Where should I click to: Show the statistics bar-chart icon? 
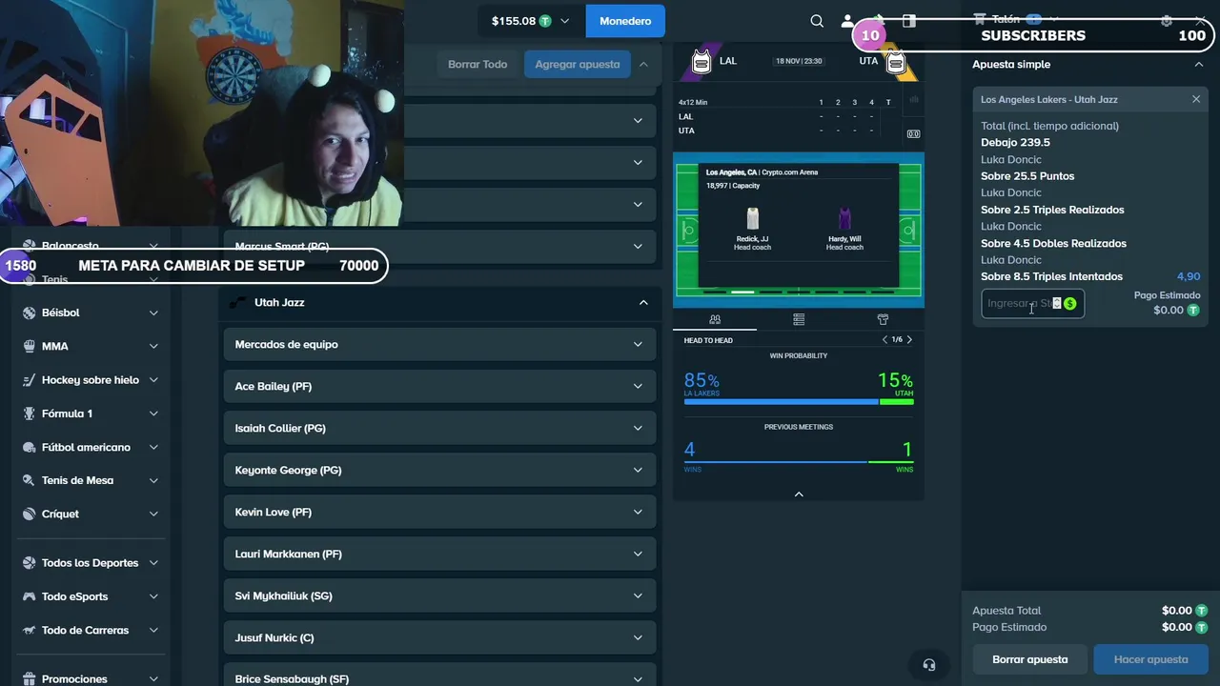pos(913,100)
